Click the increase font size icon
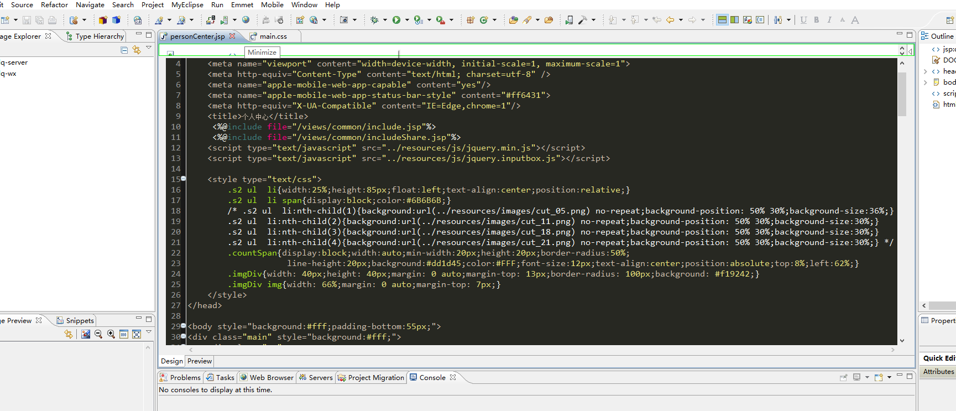The image size is (956, 411). pos(855,20)
